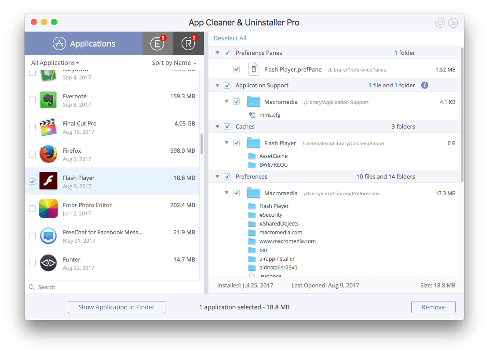Enable the Evernote checkbox
The height and width of the screenshot is (355, 489).
pos(32,100)
